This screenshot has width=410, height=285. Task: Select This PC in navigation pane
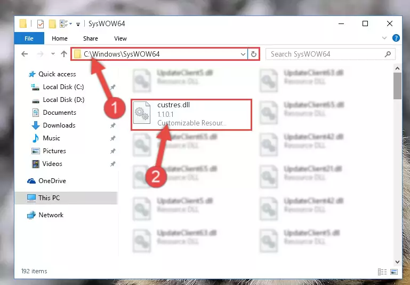pyautogui.click(x=49, y=198)
